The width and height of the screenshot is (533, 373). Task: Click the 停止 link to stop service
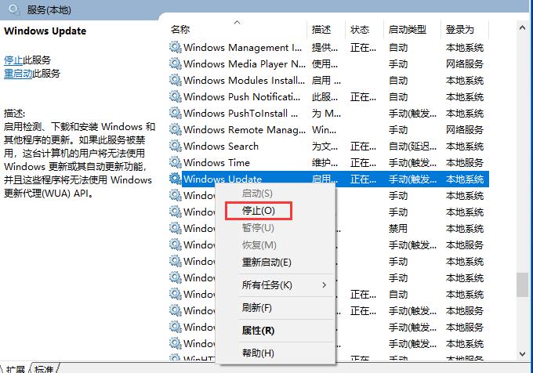click(x=13, y=60)
